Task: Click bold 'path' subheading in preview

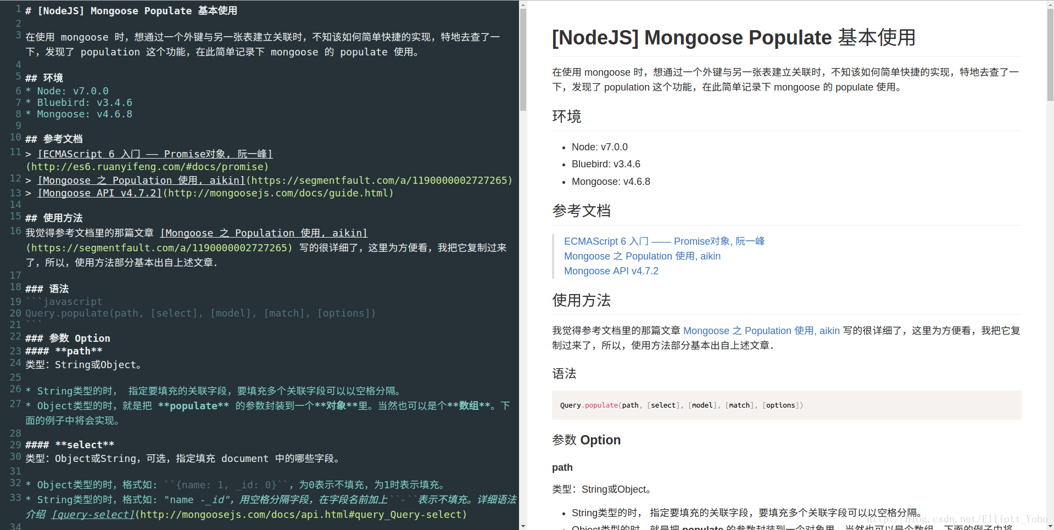Action: tap(562, 467)
